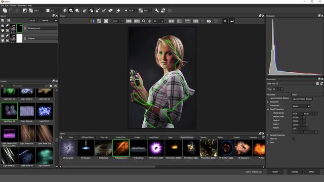Click the overlapping squares icon at toolbar start
The height and width of the screenshot is (182, 324).
[5, 10]
